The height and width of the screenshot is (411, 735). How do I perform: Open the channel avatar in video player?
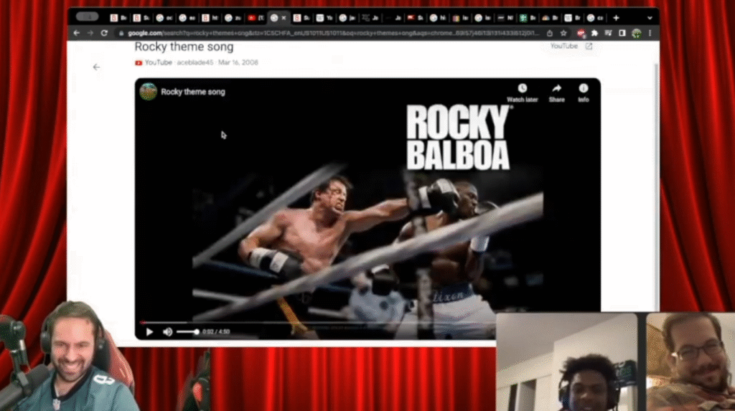pyautogui.click(x=148, y=92)
